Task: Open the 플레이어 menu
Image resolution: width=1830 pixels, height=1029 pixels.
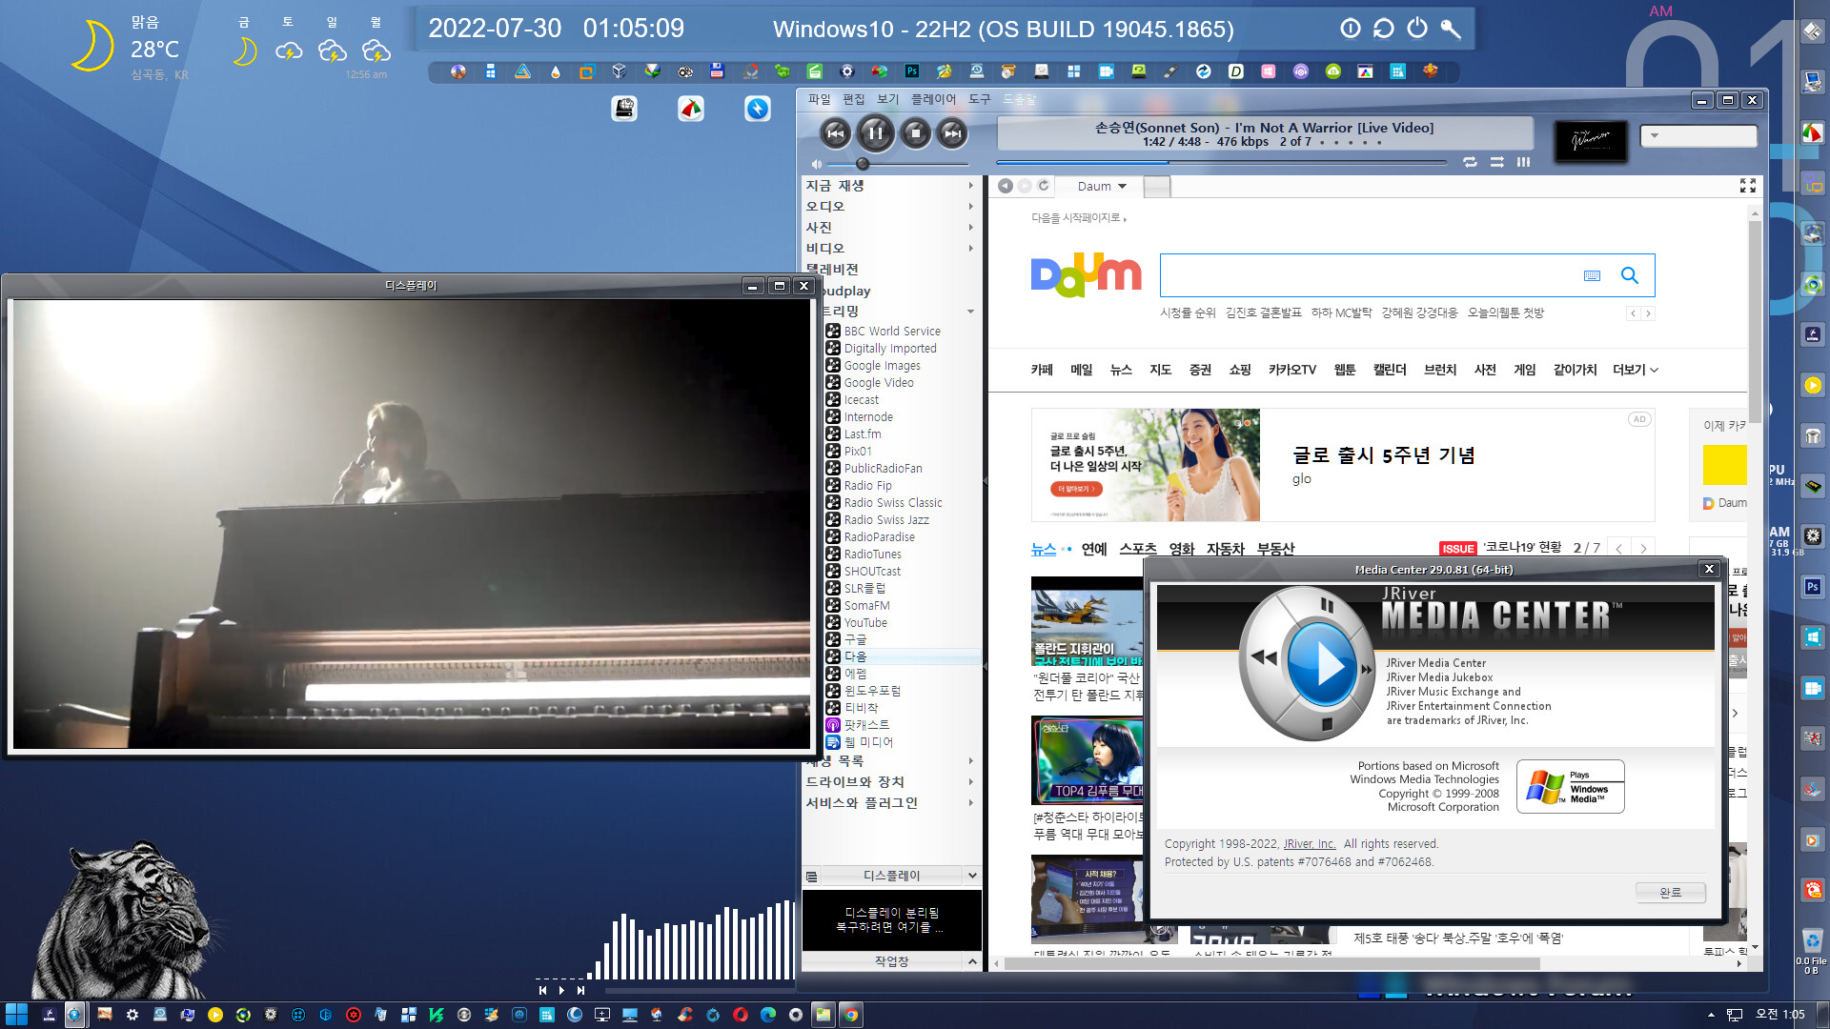Action: [933, 99]
